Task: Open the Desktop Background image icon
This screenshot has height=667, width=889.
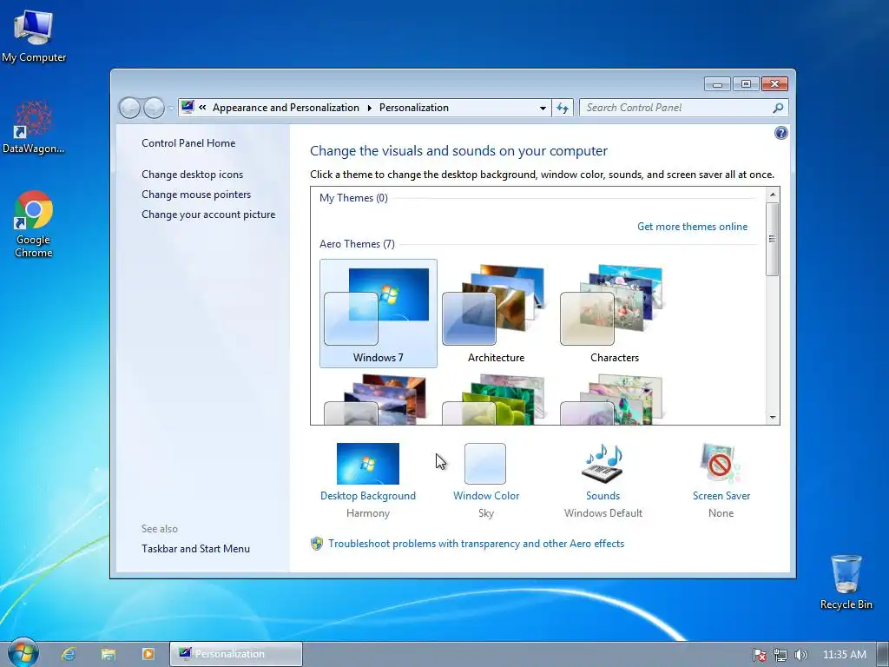Action: pyautogui.click(x=368, y=464)
